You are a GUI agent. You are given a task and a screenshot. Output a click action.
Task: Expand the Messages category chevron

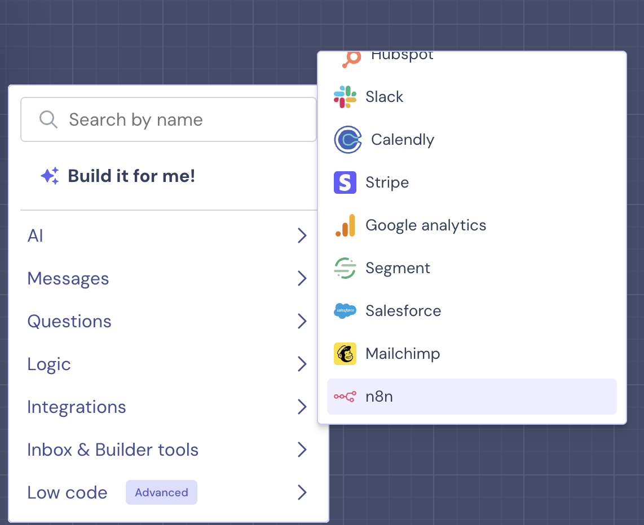(x=302, y=278)
